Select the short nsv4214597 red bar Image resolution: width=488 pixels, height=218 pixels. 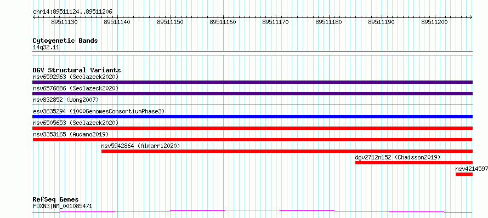[464, 174]
